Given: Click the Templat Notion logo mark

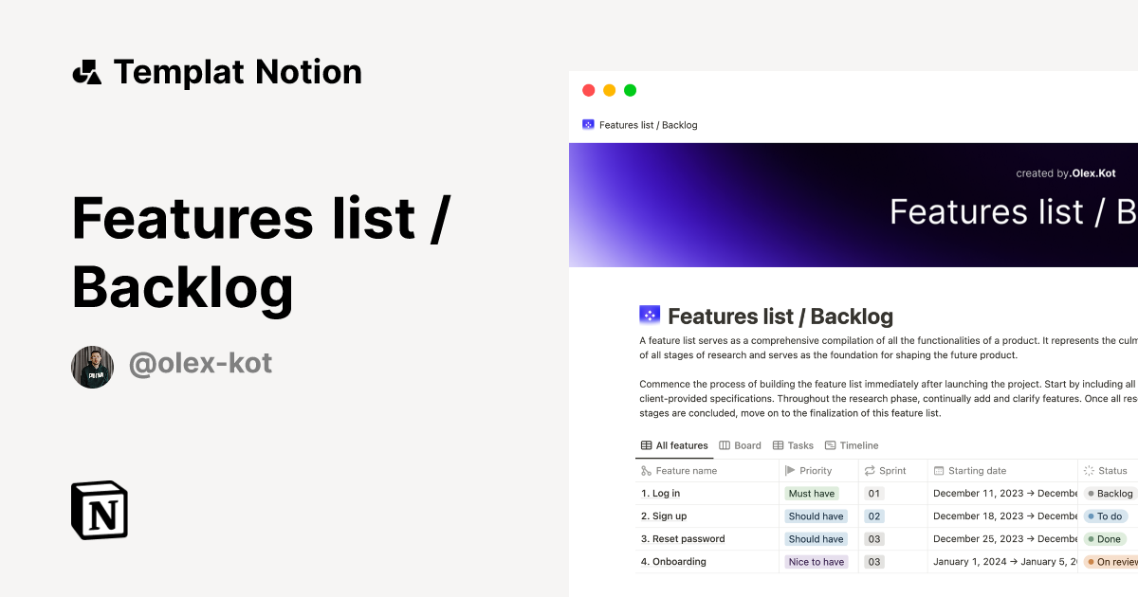Looking at the screenshot, I should coord(87,71).
